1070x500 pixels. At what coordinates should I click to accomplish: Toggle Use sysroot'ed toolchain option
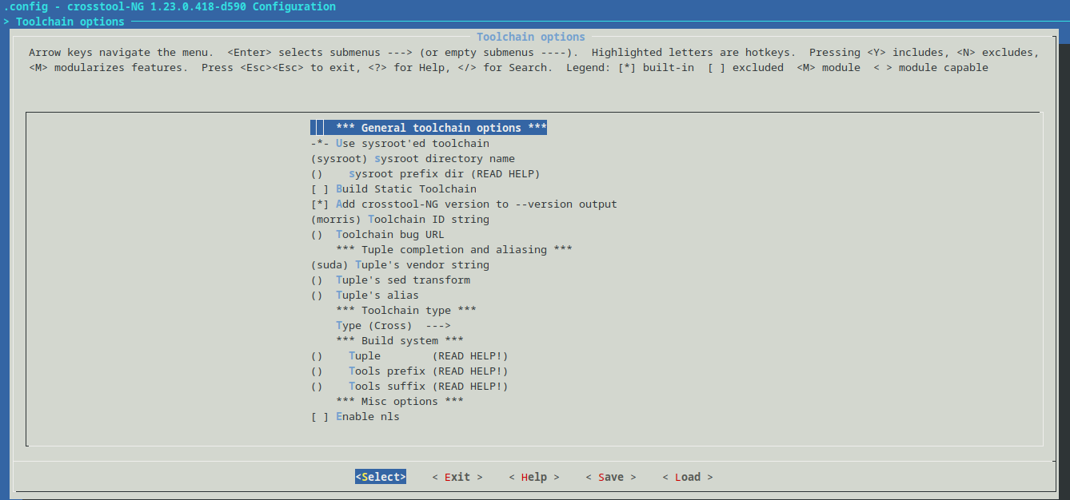point(400,143)
